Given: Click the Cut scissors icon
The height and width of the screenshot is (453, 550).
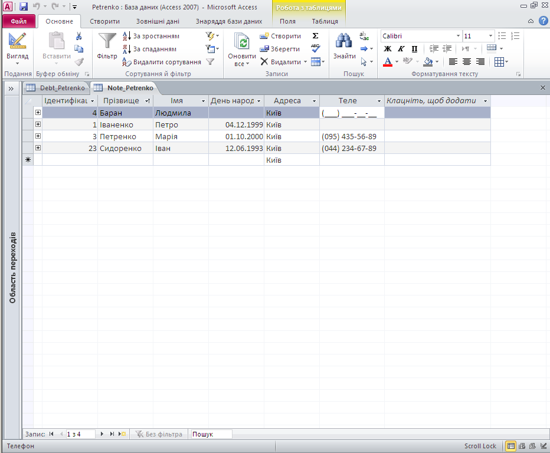Looking at the screenshot, I should (x=78, y=36).
